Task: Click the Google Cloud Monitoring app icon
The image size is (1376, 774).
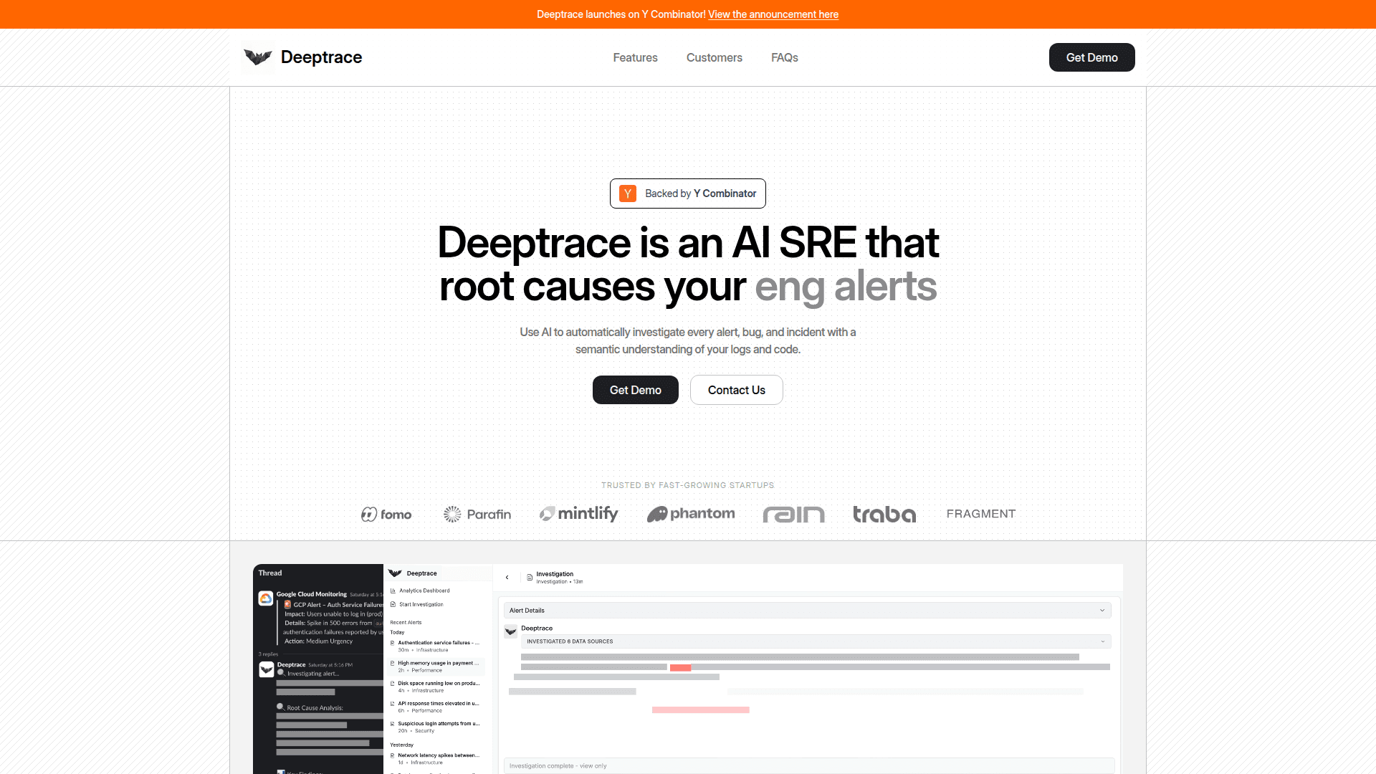Action: click(266, 596)
